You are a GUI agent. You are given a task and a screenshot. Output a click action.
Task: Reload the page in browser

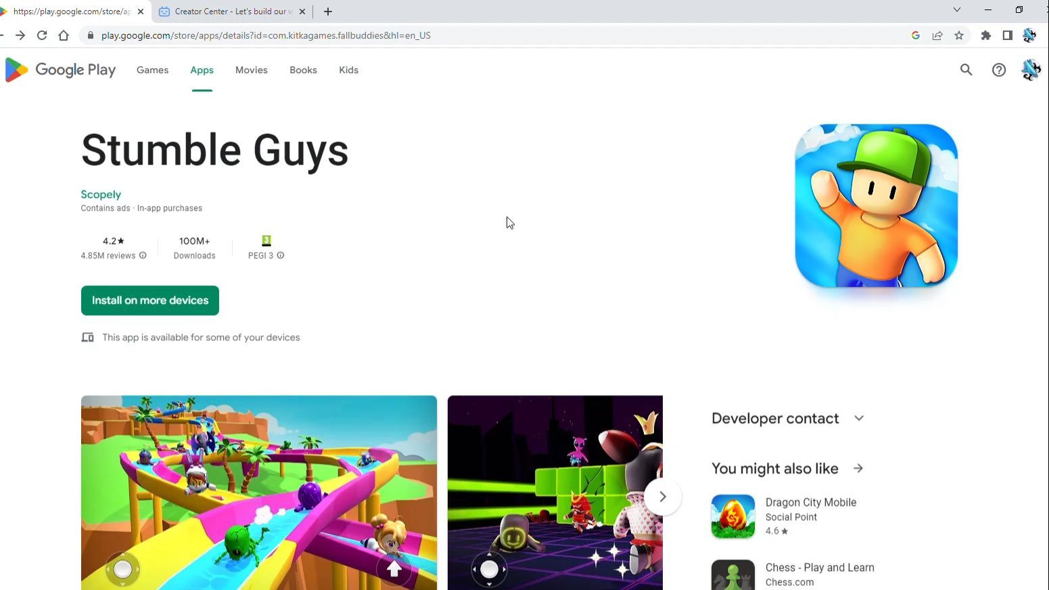click(x=42, y=35)
